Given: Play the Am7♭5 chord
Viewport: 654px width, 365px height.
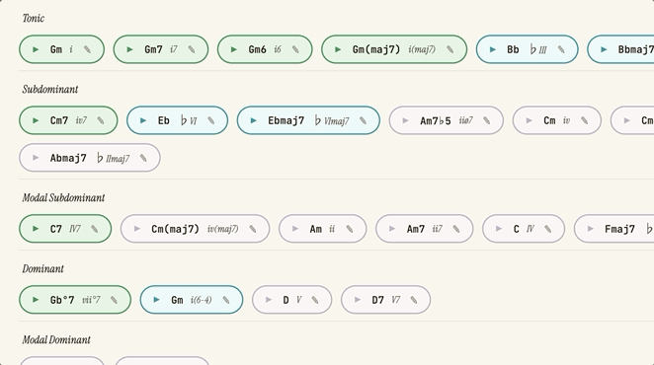Looking at the screenshot, I should 405,120.
